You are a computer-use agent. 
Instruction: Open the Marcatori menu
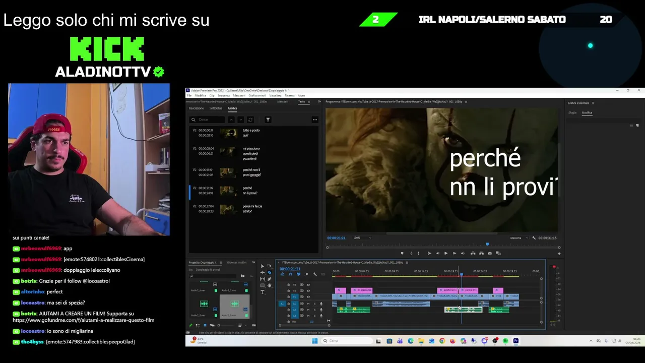239,95
